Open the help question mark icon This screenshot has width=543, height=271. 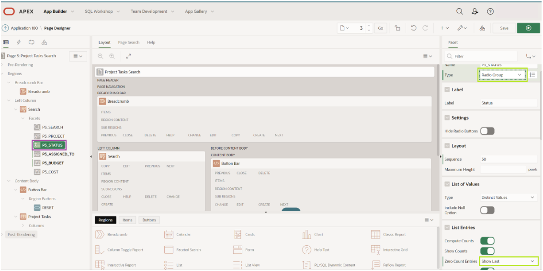pyautogui.click(x=490, y=11)
